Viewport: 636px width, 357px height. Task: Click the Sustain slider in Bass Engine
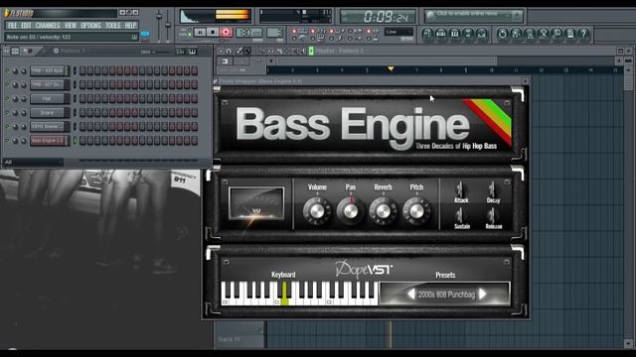tap(460, 215)
